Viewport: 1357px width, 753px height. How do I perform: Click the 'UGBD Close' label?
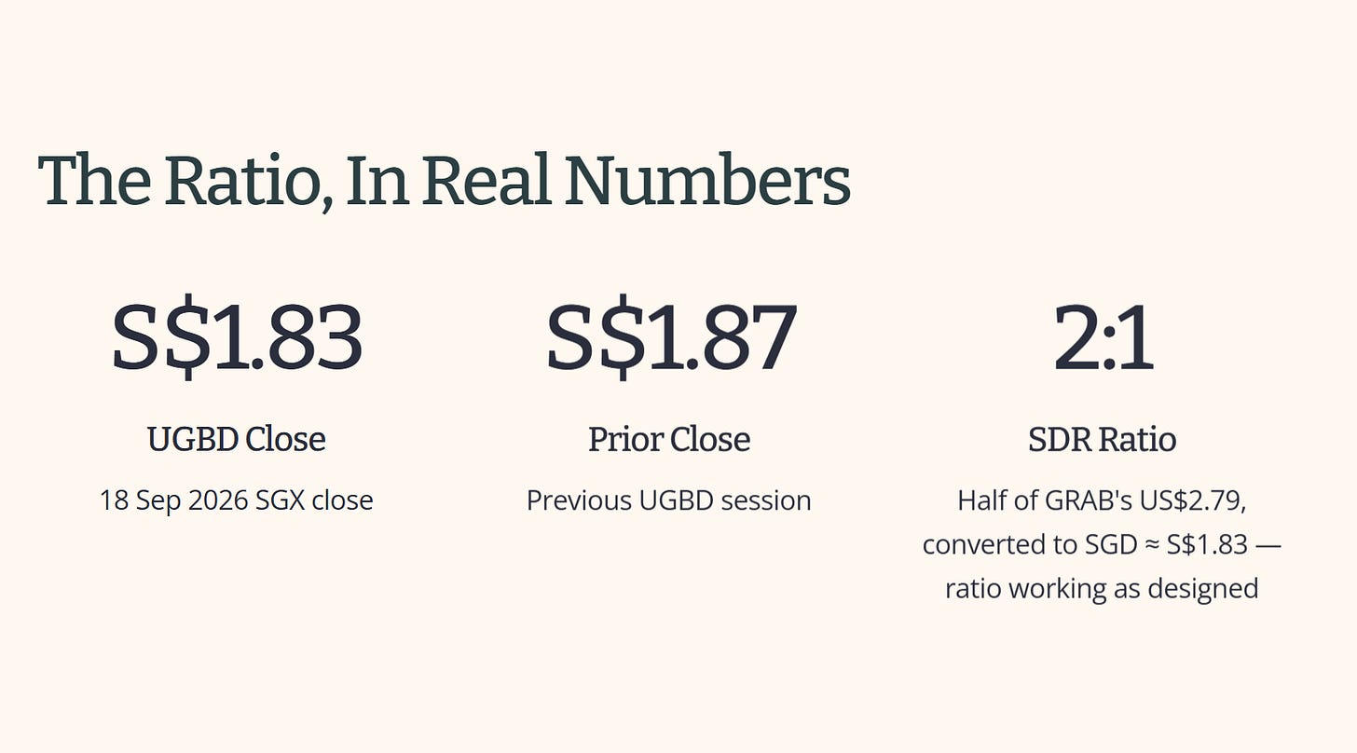pos(237,439)
